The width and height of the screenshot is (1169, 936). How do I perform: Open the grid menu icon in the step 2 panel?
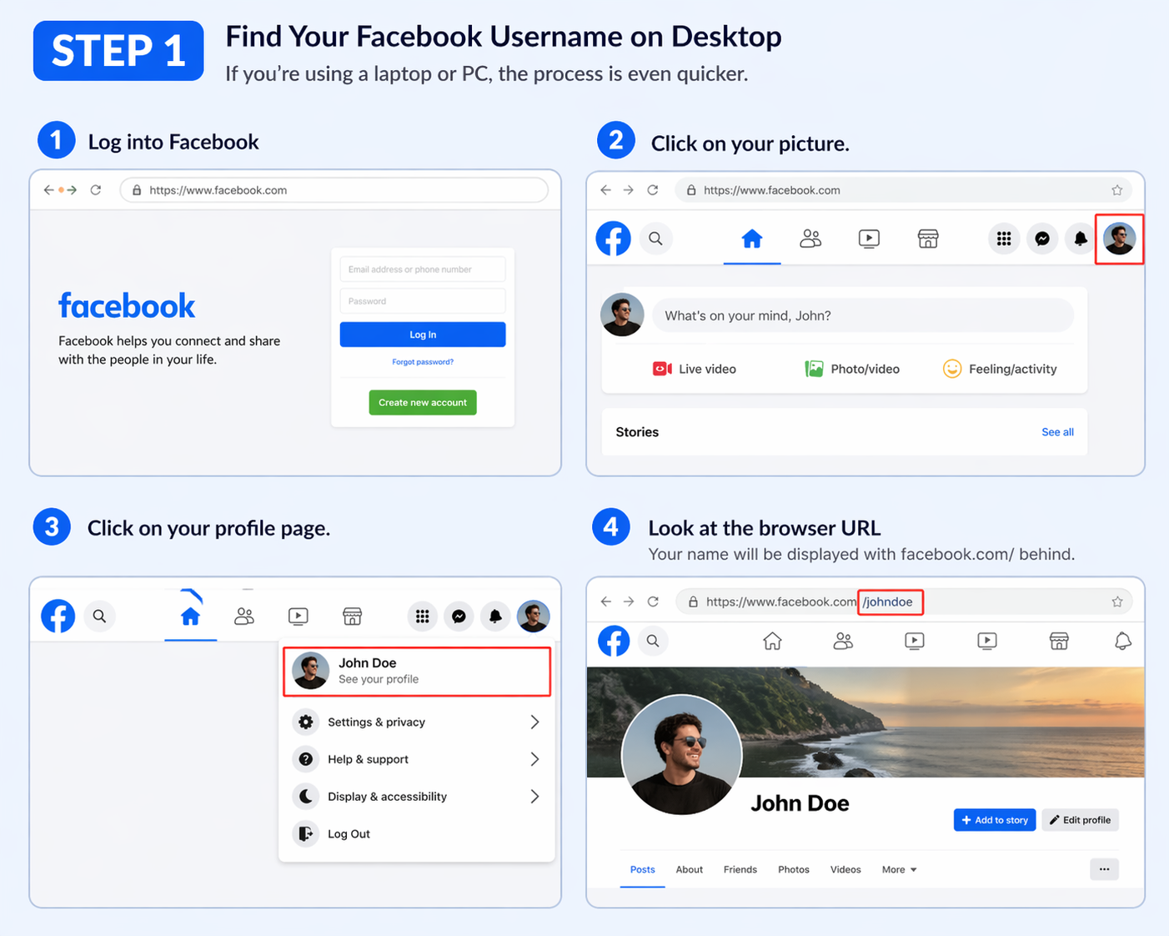tap(1004, 239)
